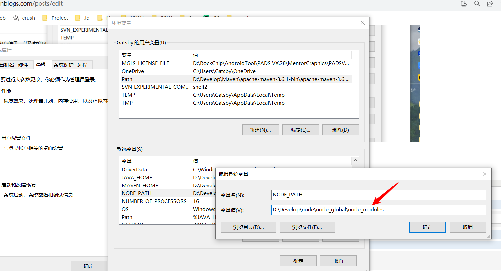Select the TEMP user variable row

[235, 95]
